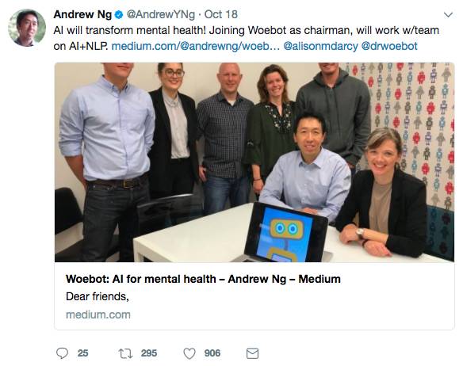
Task: Send tweet via direct message envelope icon
Action: tap(252, 353)
